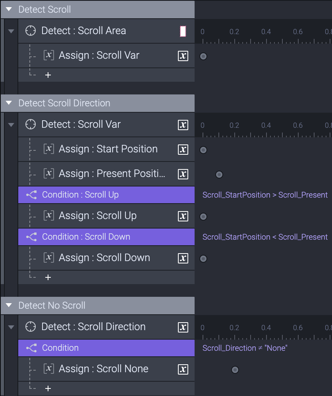Click the crosshair icon on Detect : Scroll Area
Image resolution: width=332 pixels, height=396 pixels.
[31, 31]
